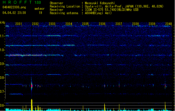Screen dimensions: 175x111
Task: Click the Receiving Location label
Action: tap(65, 6)
